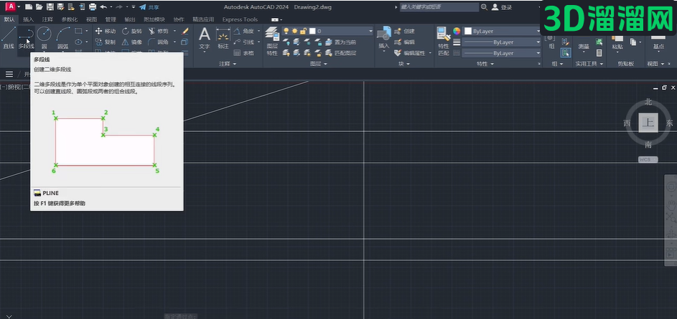The height and width of the screenshot is (319, 677).
Task: Click the search magnifier icon
Action: point(484,7)
